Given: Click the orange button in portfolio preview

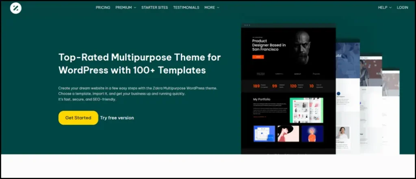Looking at the screenshot, I should [258, 57].
